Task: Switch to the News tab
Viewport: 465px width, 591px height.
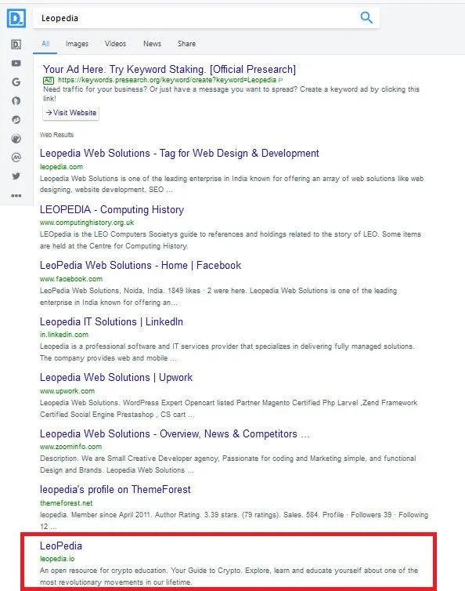Action: [x=152, y=44]
